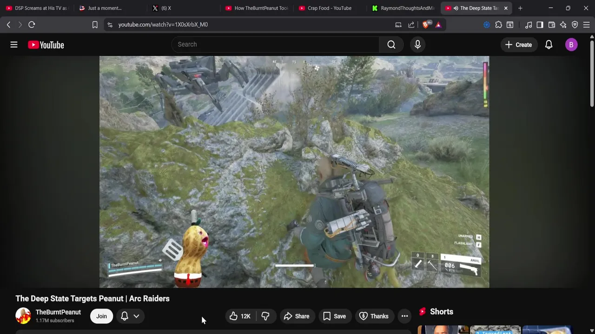The image size is (595, 334).
Task: Click the '1.17M subscribers' text
Action: (55, 321)
